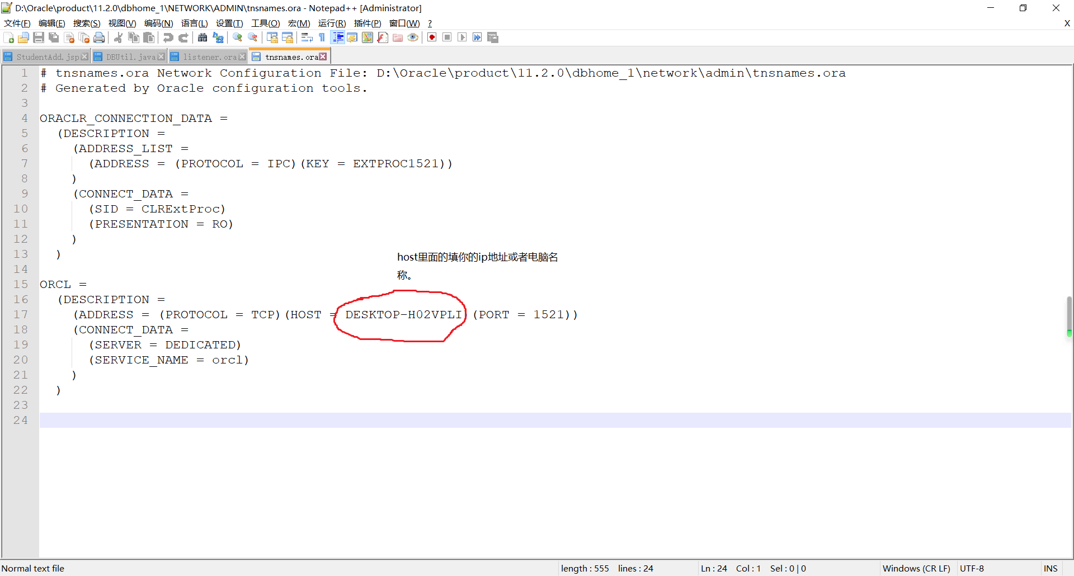
Task: Toggle Word wrap in the toolbar
Action: [307, 37]
